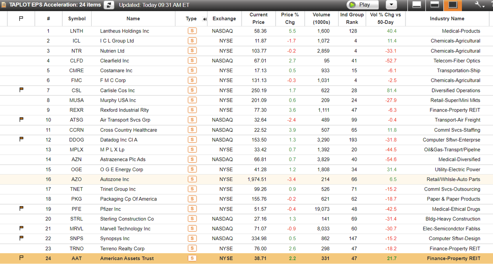Click the S type icon for REXR
Screen dimensions: 493x264
pyautogui.click(x=191, y=110)
